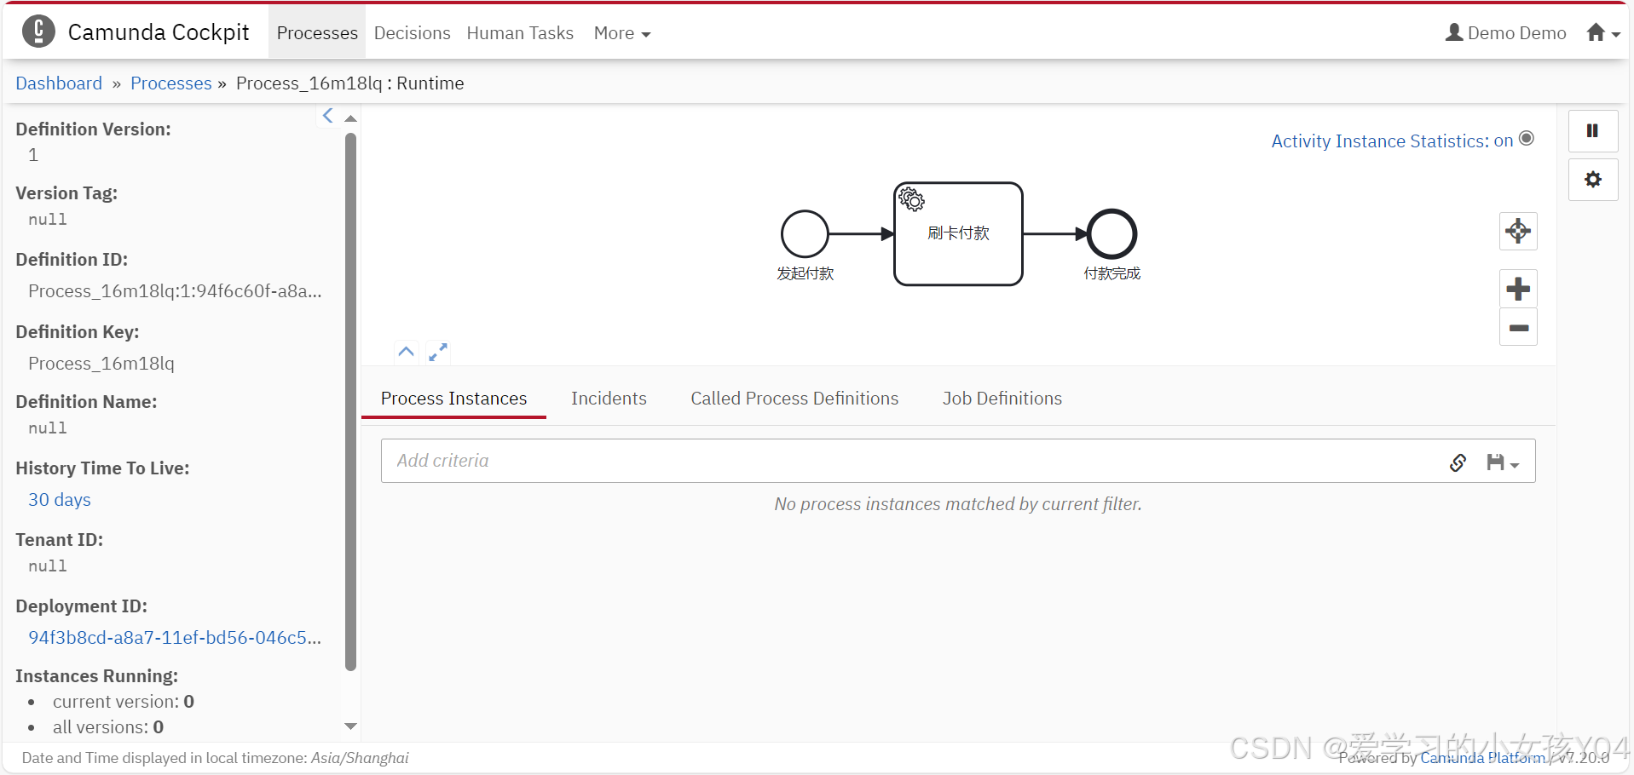Image resolution: width=1634 pixels, height=775 pixels.
Task: Click the pan/reset position icon beside the diagram
Action: (1517, 231)
